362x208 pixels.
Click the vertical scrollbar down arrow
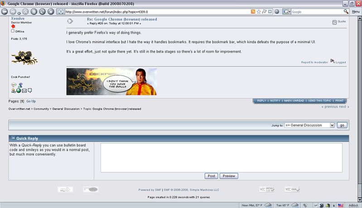360,200
